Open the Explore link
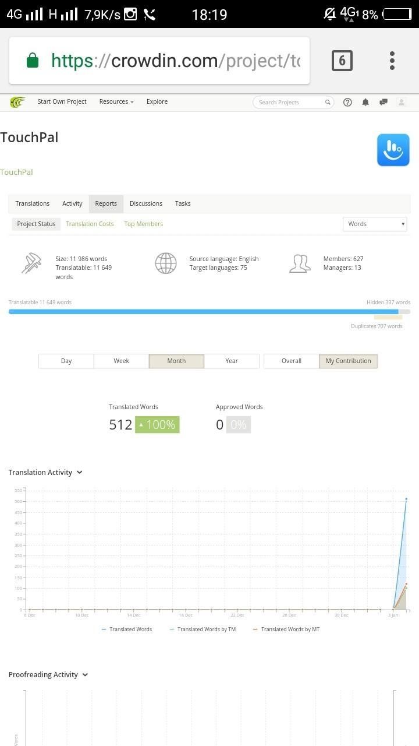The image size is (419, 746). (x=157, y=101)
